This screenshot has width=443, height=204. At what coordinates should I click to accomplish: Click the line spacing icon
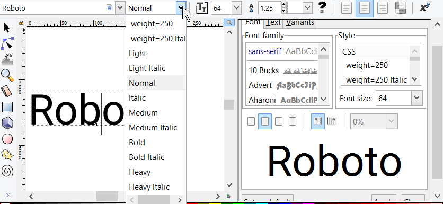[x=252, y=8]
